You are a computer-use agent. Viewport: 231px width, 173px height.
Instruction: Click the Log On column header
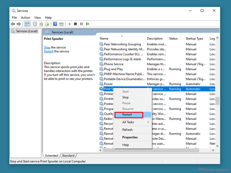(212, 38)
